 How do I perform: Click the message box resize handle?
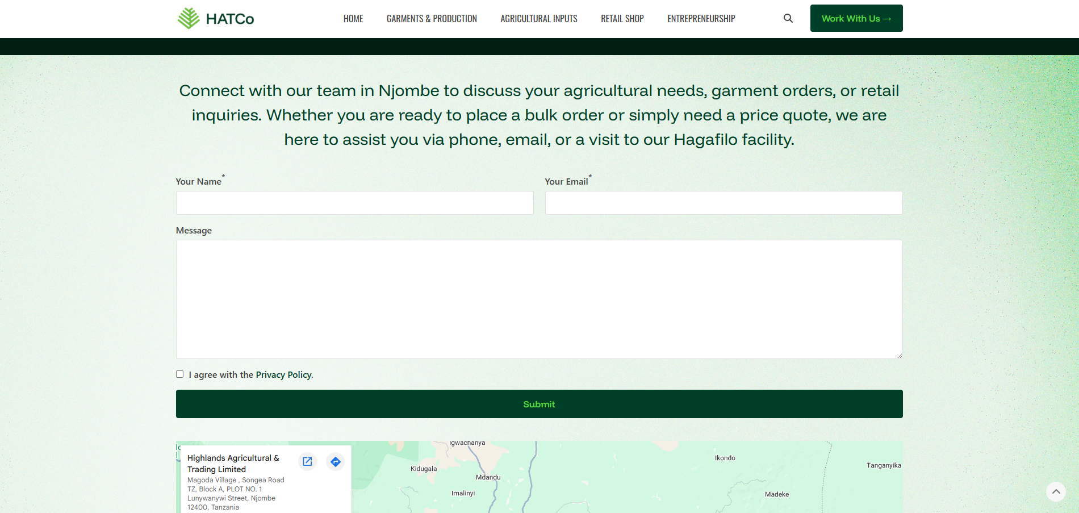pyautogui.click(x=899, y=356)
